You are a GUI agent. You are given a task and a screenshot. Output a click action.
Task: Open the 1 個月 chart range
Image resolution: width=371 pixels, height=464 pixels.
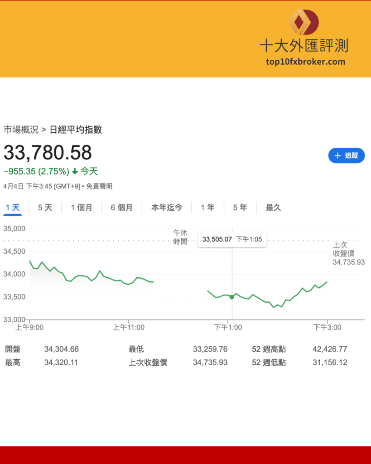(x=82, y=208)
